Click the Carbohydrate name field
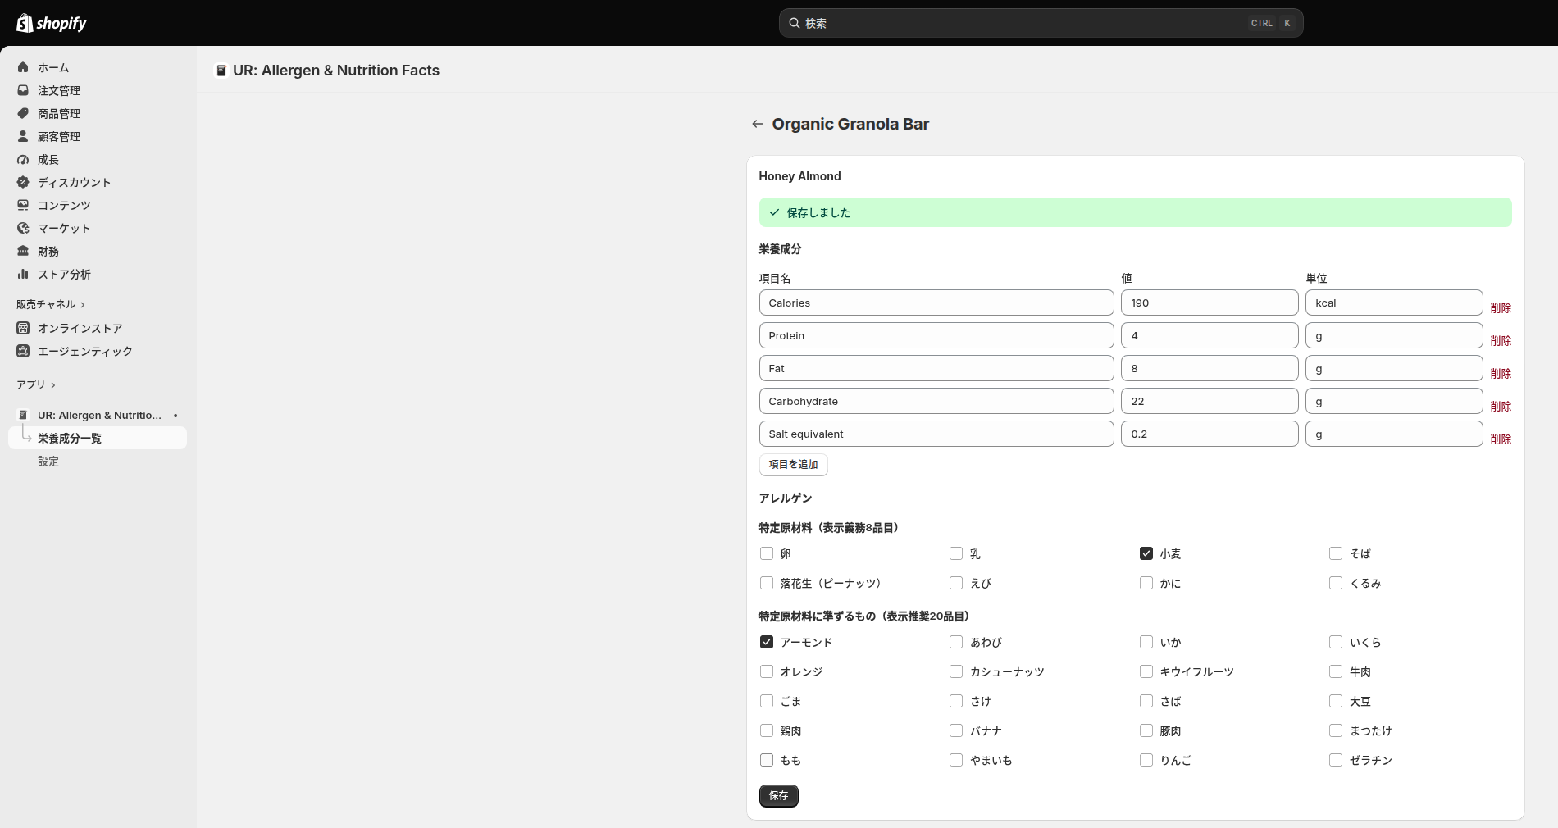 (x=936, y=401)
